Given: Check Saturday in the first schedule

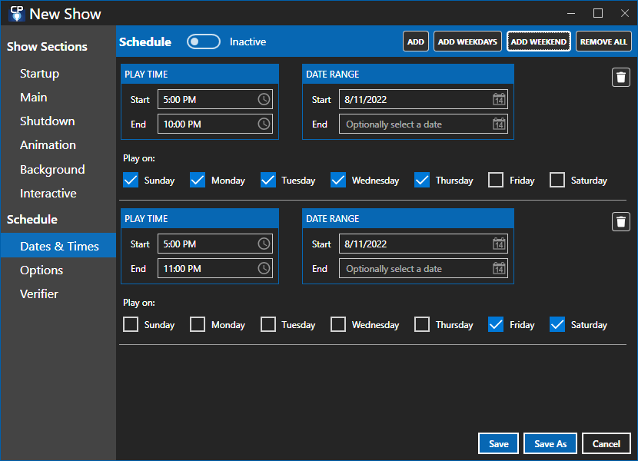Looking at the screenshot, I should coord(557,180).
